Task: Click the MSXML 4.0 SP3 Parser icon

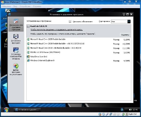Action: 28,52
